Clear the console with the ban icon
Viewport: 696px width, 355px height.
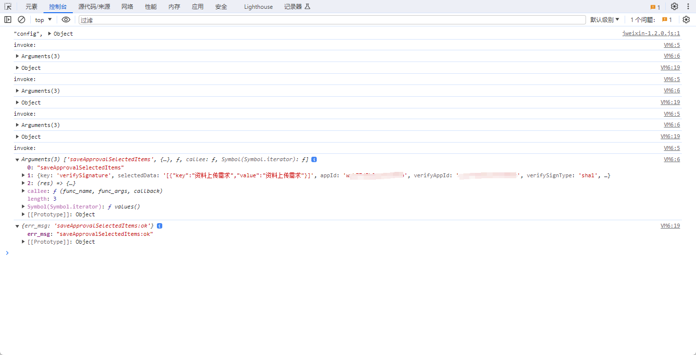pos(22,20)
